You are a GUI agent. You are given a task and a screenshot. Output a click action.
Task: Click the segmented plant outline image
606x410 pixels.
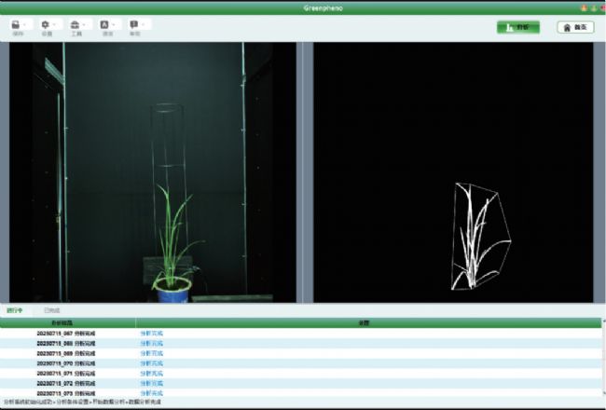(x=453, y=172)
